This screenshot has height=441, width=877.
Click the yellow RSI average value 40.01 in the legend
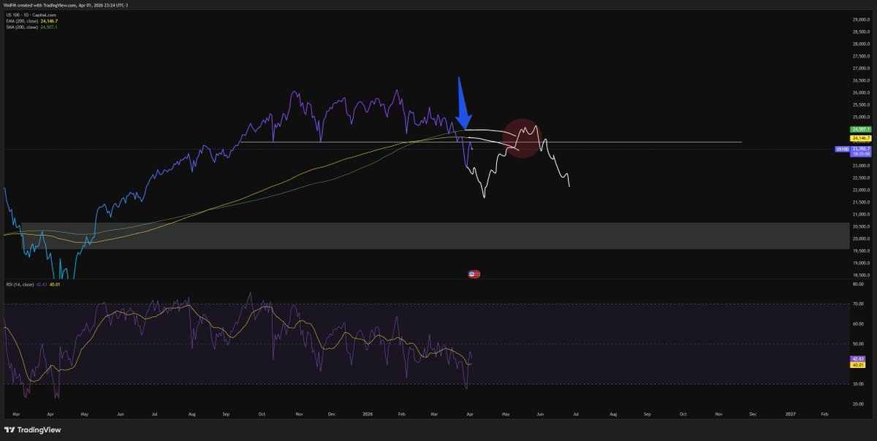[53, 283]
